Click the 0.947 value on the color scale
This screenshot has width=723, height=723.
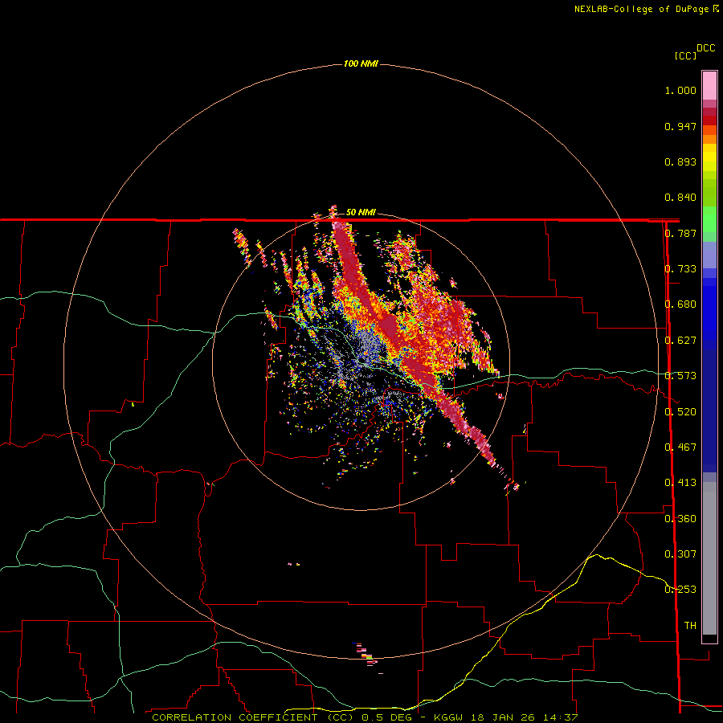click(680, 126)
